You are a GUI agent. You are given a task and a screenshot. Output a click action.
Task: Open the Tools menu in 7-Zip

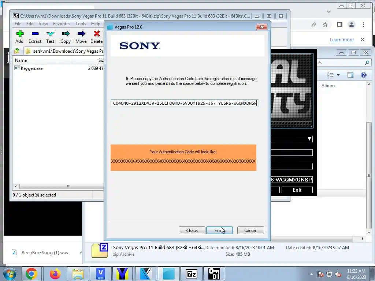coord(81,24)
